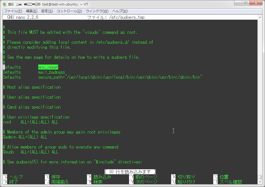
Task: Open the 設定(S) menu
Action: click(x=47, y=11)
